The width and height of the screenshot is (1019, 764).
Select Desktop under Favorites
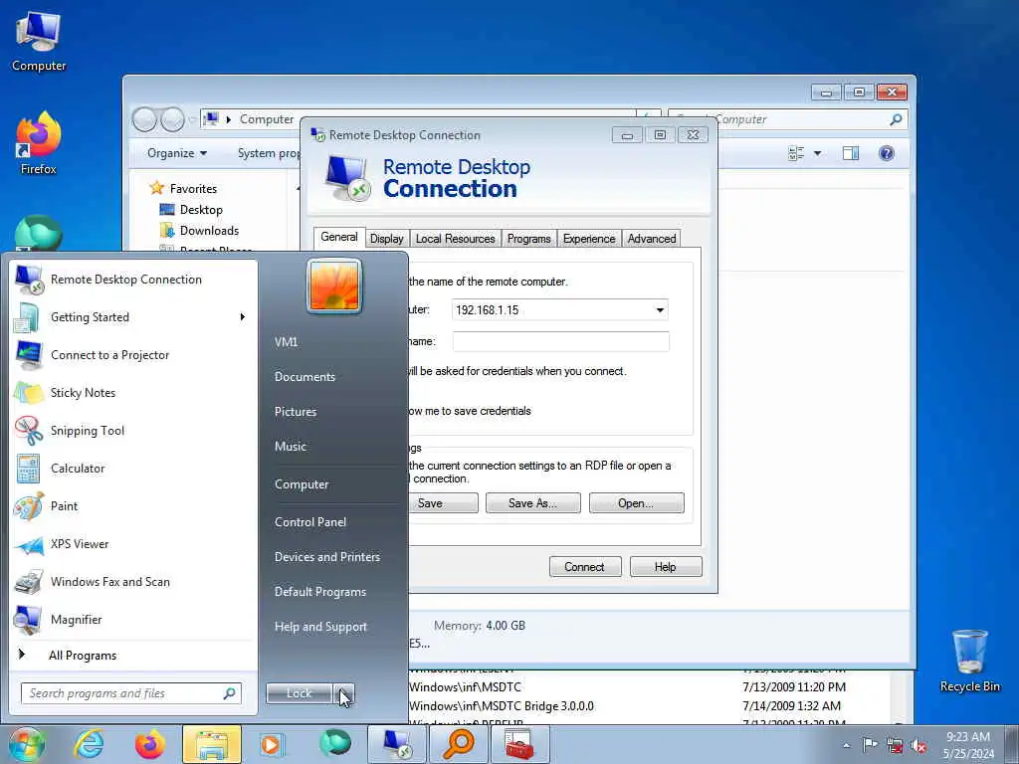192,210
